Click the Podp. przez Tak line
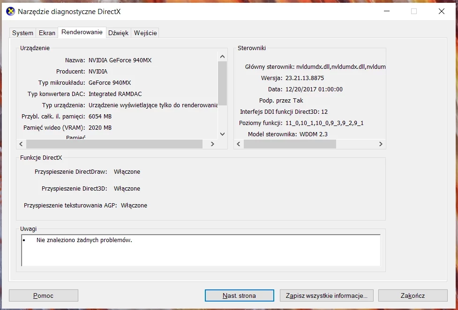Viewport: 458px width, 310px height. (281, 101)
